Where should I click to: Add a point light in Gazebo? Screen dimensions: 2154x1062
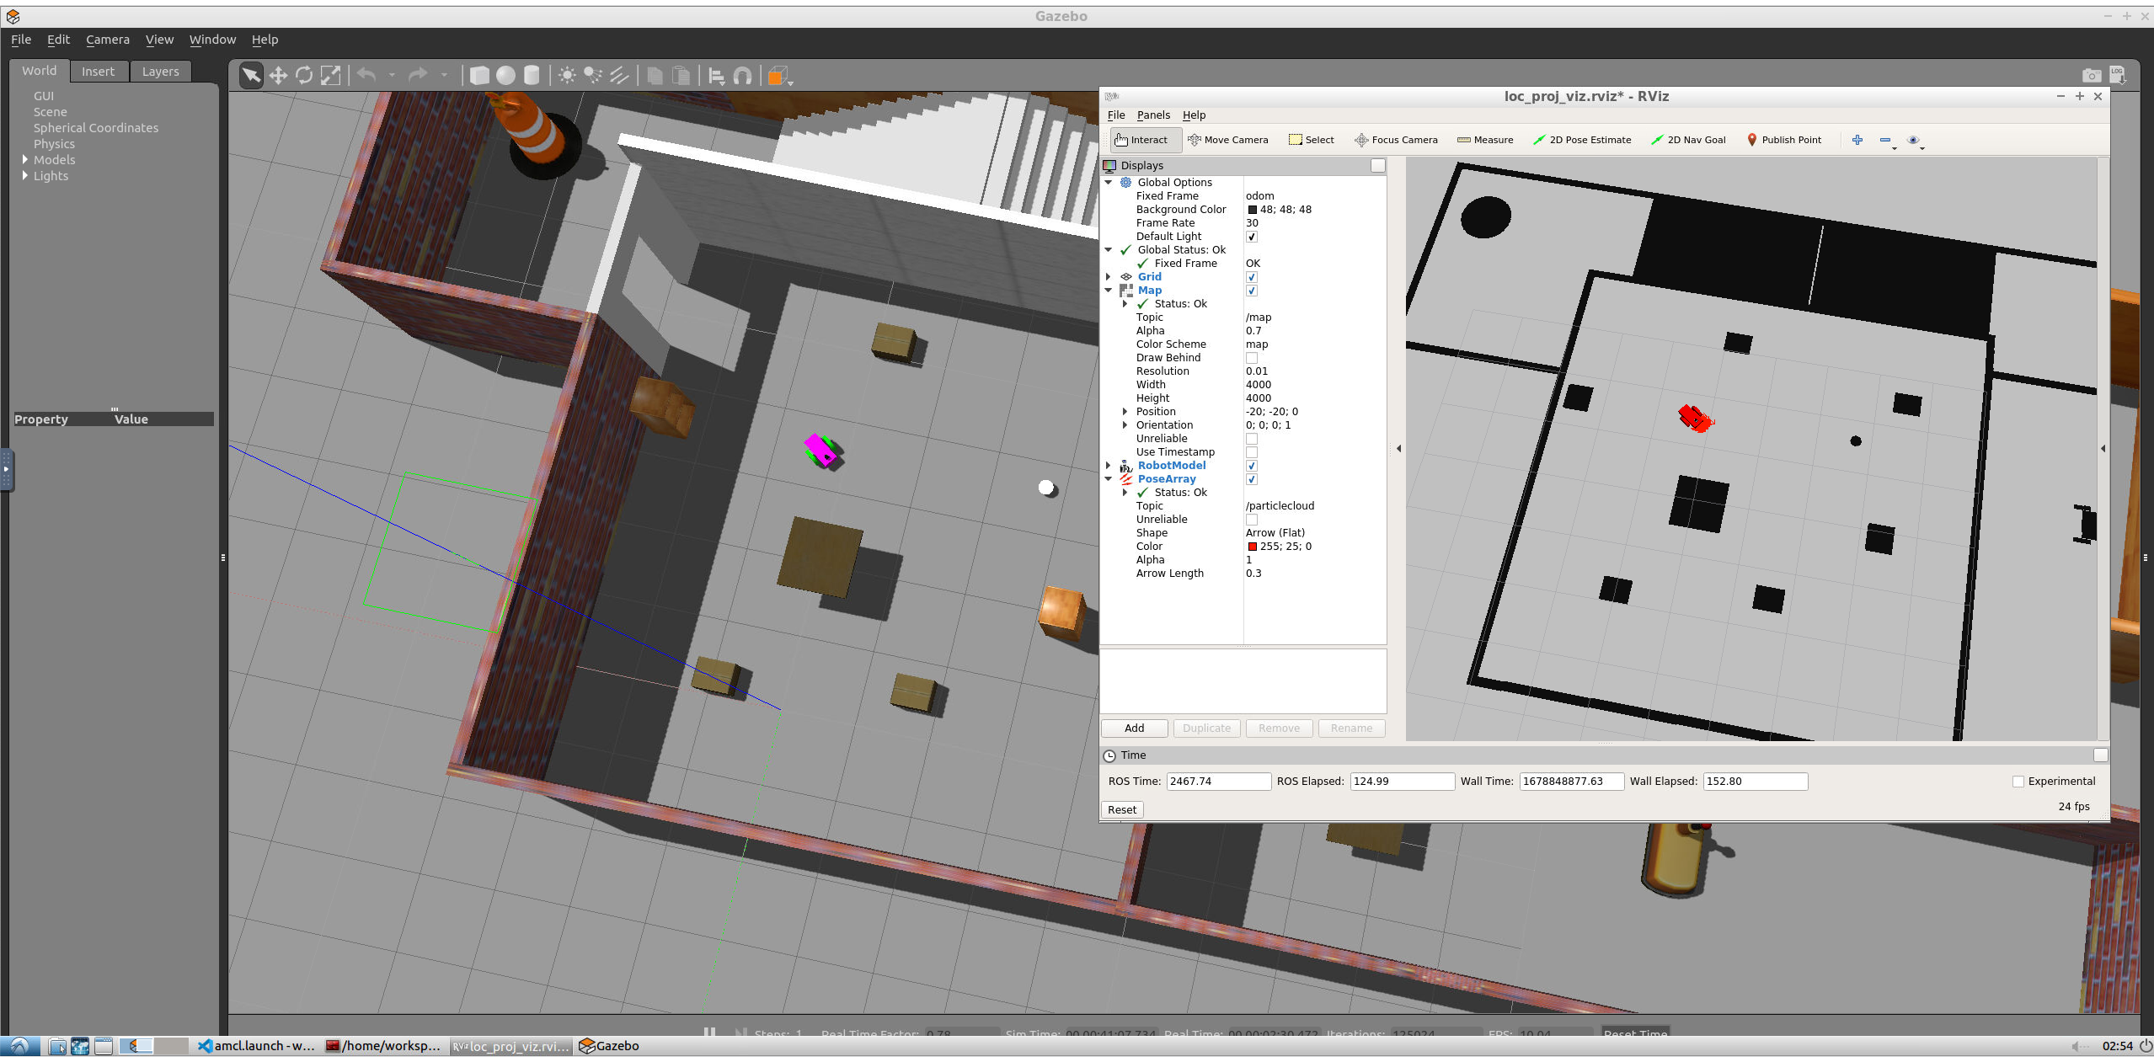[568, 76]
